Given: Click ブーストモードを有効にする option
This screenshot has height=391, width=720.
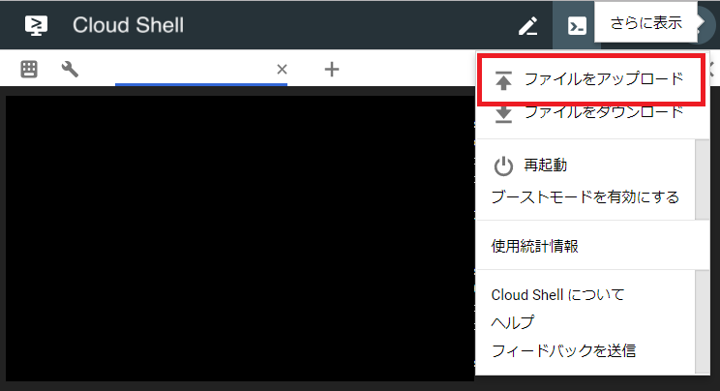Looking at the screenshot, I should (x=585, y=197).
